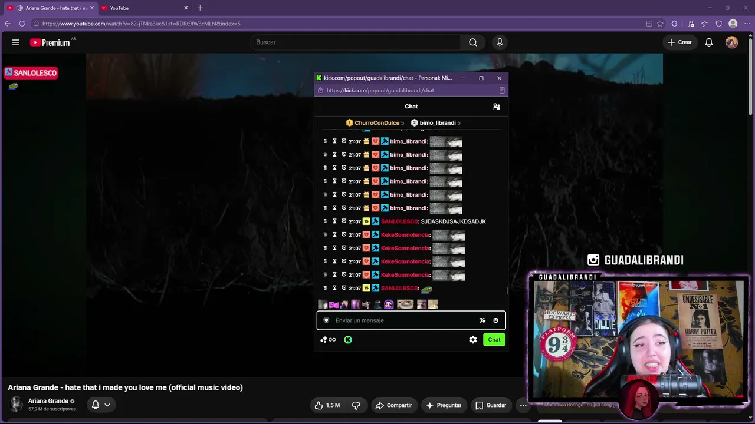Dislike the Ariana Grande video
755x424 pixels.
pos(356,405)
